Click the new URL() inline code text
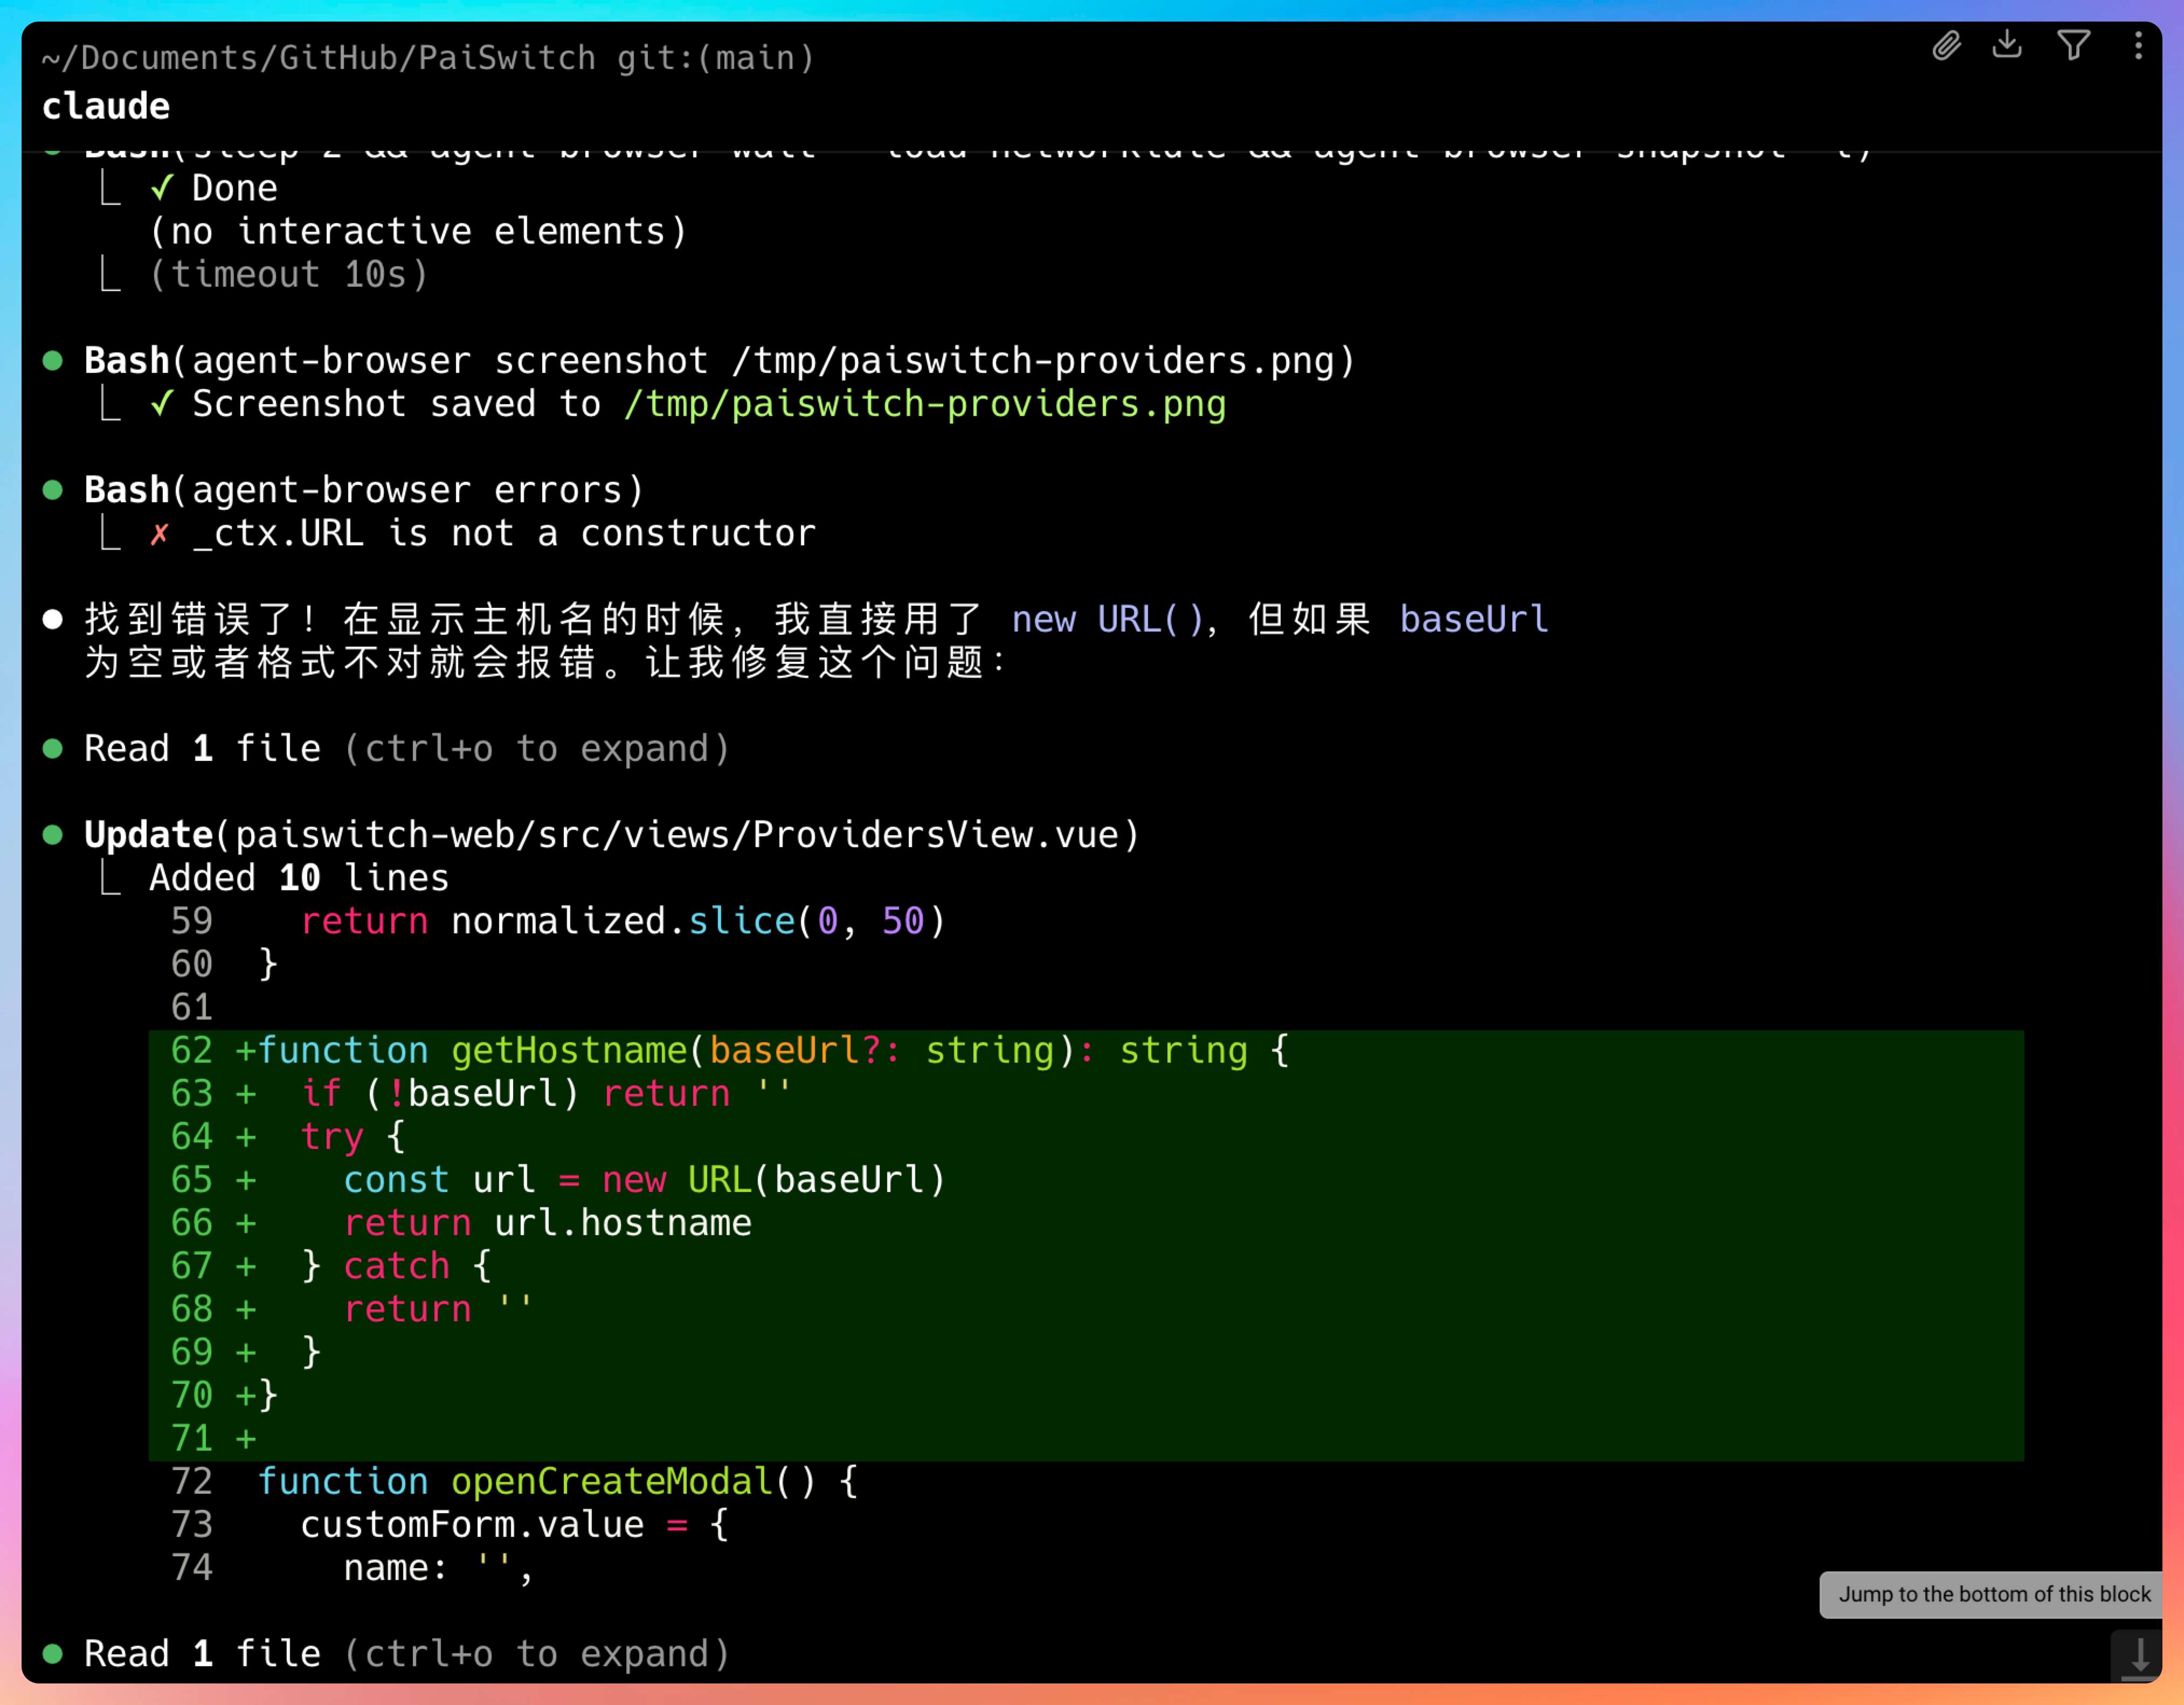 (x=1107, y=620)
